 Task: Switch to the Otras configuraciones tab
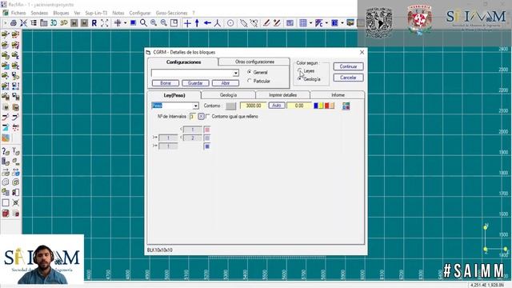254,62
